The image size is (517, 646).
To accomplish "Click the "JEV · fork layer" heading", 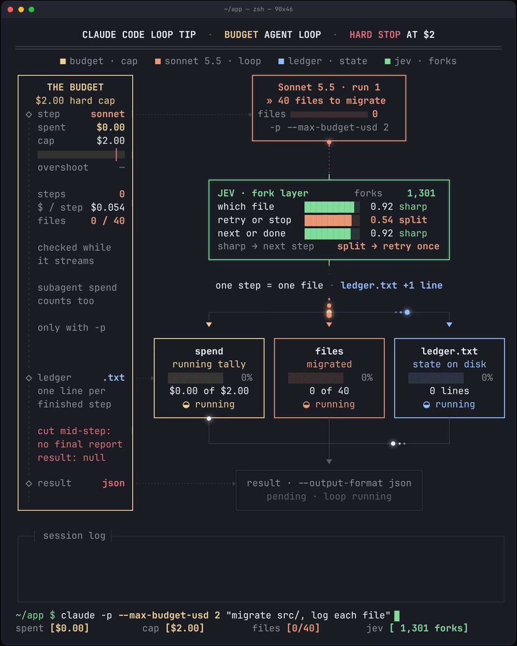I will pyautogui.click(x=263, y=193).
